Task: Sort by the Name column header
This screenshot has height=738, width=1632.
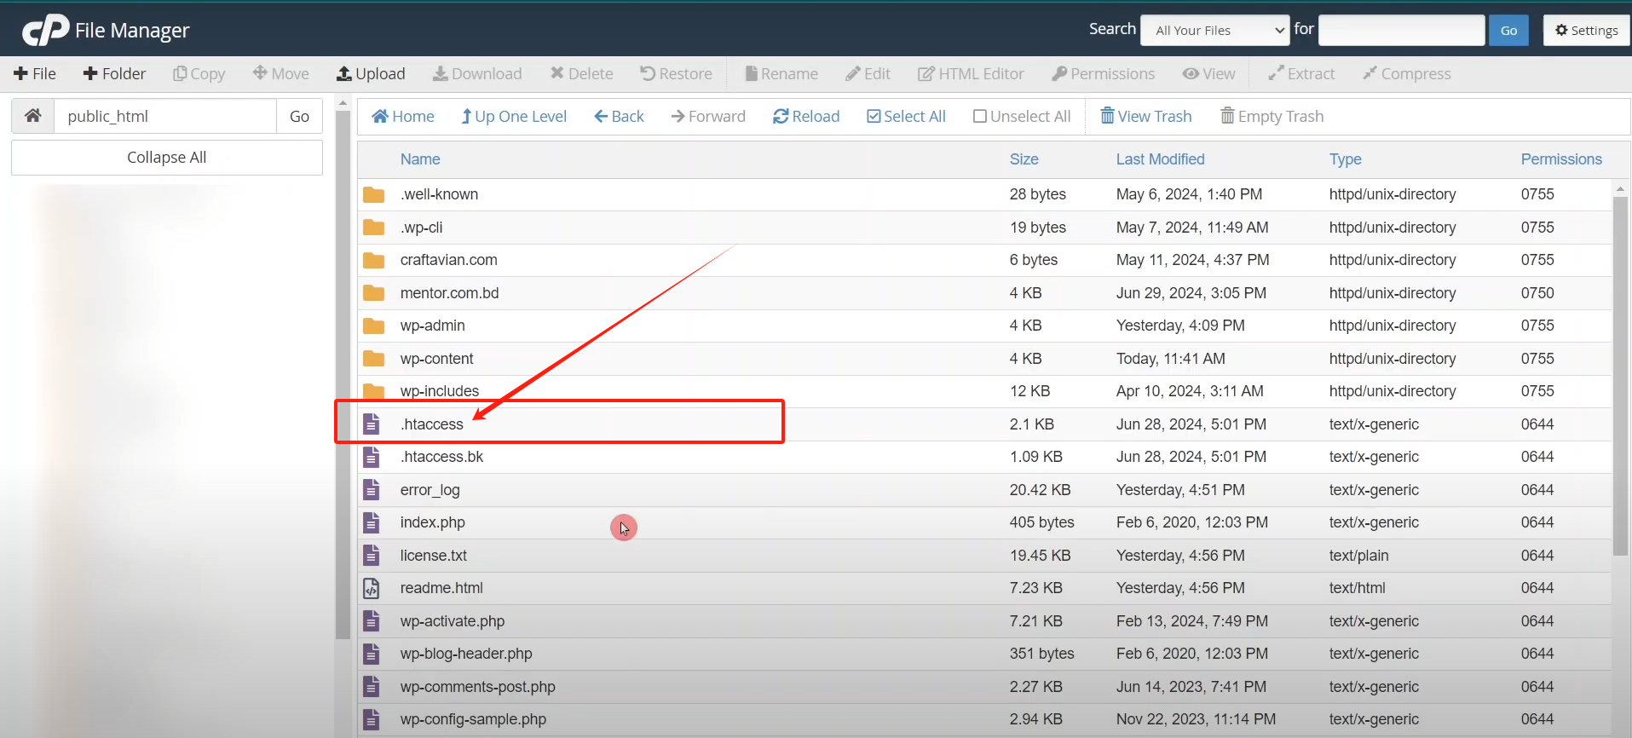Action: coord(420,159)
